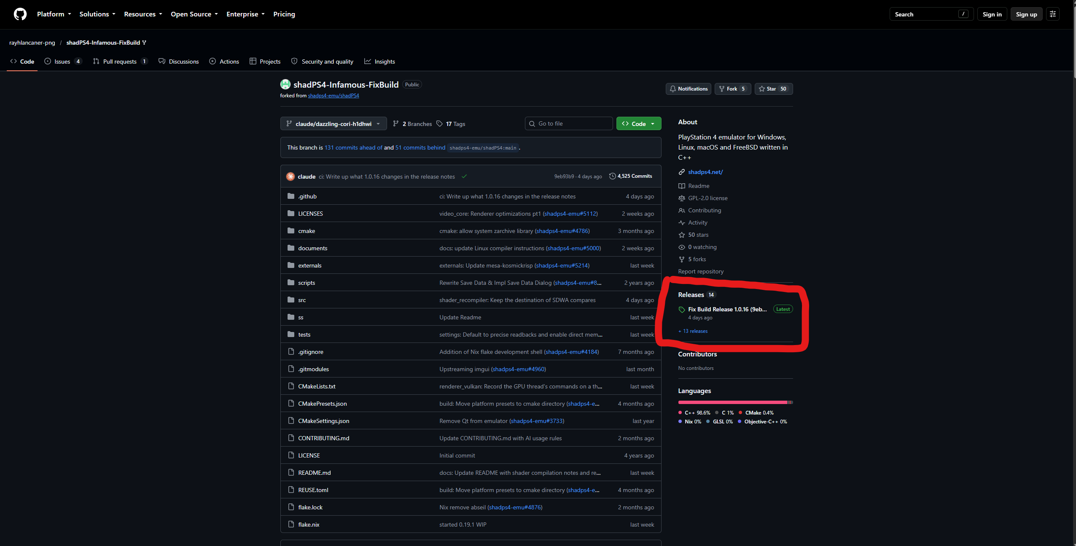
Task: Open the Platform dropdown menu
Action: coord(54,14)
